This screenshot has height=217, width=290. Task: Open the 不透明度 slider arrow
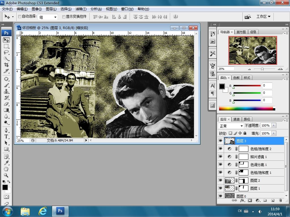(274, 125)
